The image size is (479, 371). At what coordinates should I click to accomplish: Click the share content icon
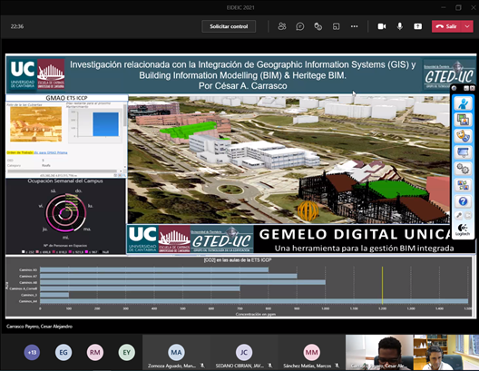click(x=417, y=26)
